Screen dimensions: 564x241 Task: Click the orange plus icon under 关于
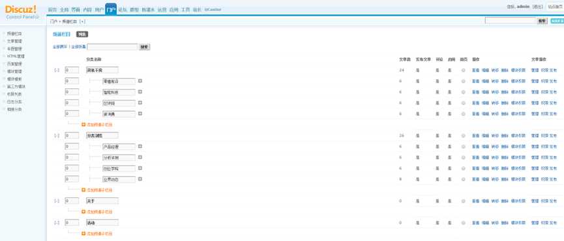tap(83, 212)
